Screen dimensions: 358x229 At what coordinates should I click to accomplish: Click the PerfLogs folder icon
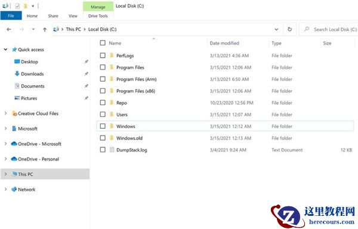click(112, 55)
